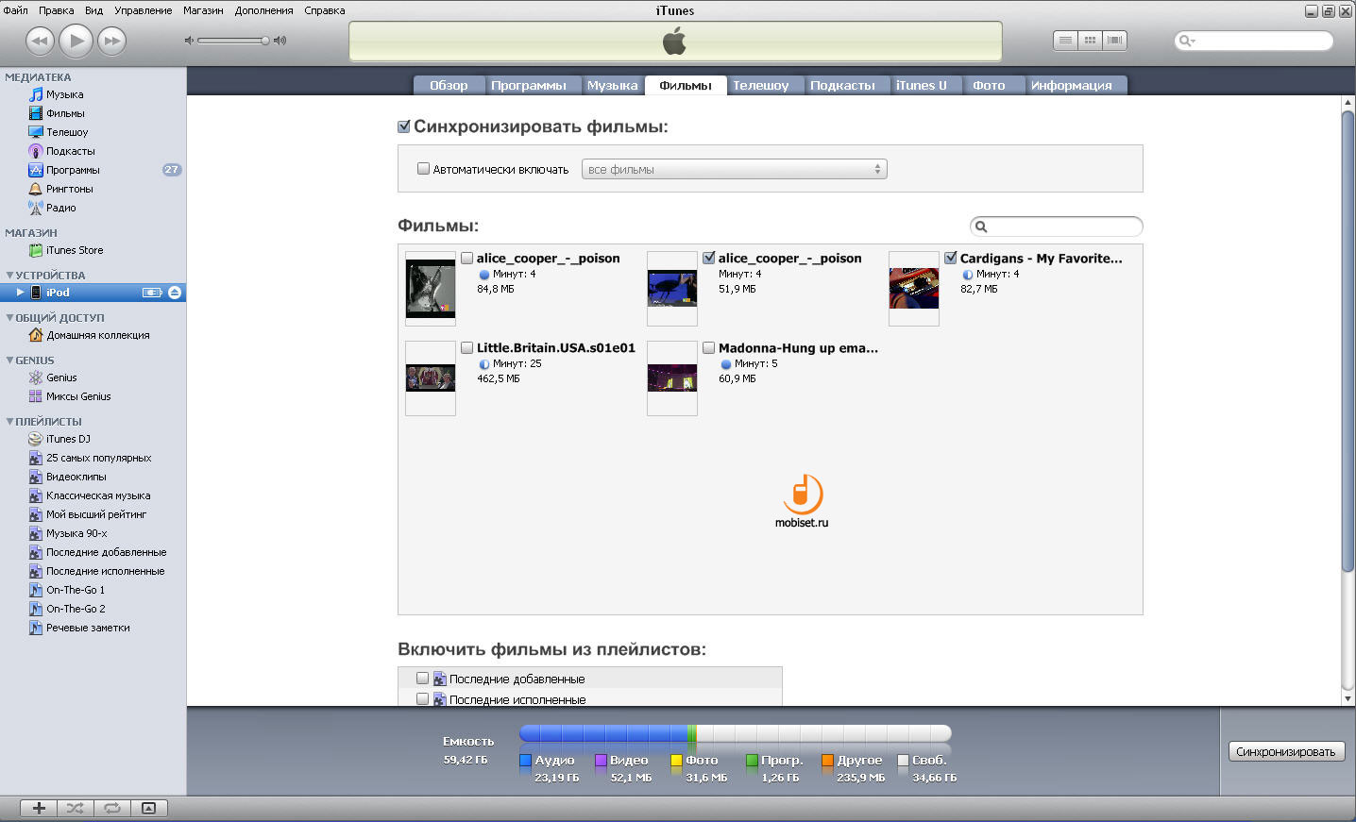
Task: Switch to grid view
Action: 1090,41
